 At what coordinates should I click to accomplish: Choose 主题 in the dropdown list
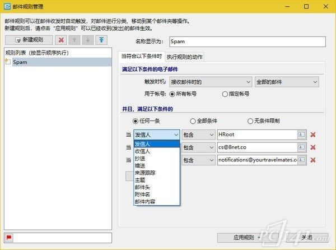157,180
